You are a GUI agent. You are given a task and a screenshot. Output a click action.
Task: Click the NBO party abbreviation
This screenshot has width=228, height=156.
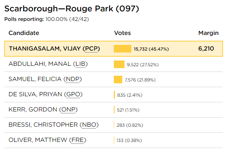coord(89,125)
